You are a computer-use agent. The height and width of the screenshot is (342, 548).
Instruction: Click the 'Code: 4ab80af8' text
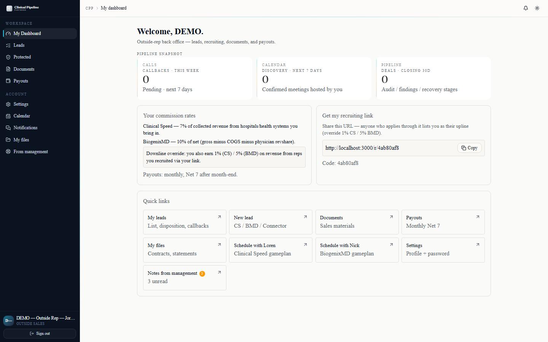[340, 163]
